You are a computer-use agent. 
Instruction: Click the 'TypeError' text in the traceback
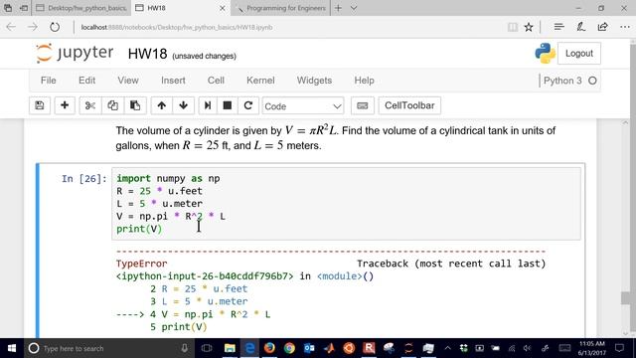(141, 264)
